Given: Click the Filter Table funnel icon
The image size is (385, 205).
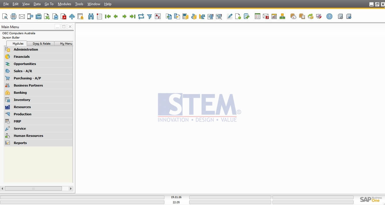Looking at the screenshot, I should [x=149, y=16].
